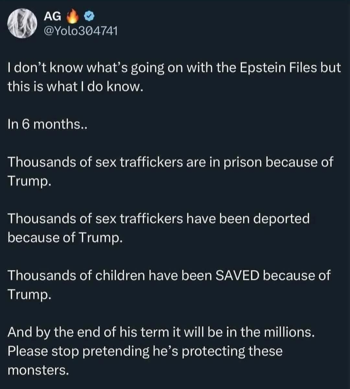Click the "because of Trump." line below deported

tap(65, 238)
